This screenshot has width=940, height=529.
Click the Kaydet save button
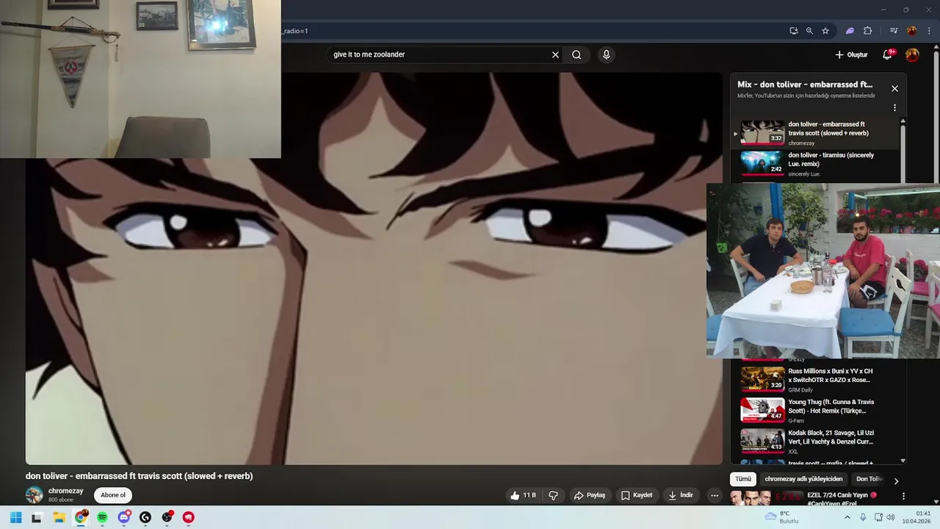[x=637, y=495]
